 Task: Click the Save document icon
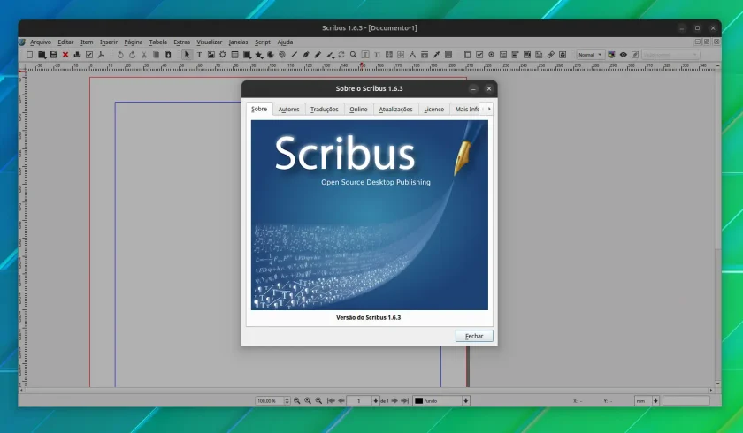point(54,55)
